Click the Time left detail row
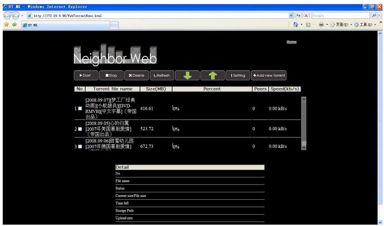The image size is (384, 226). [x=190, y=203]
